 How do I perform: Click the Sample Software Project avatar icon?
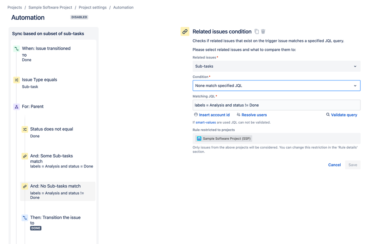[x=199, y=139]
